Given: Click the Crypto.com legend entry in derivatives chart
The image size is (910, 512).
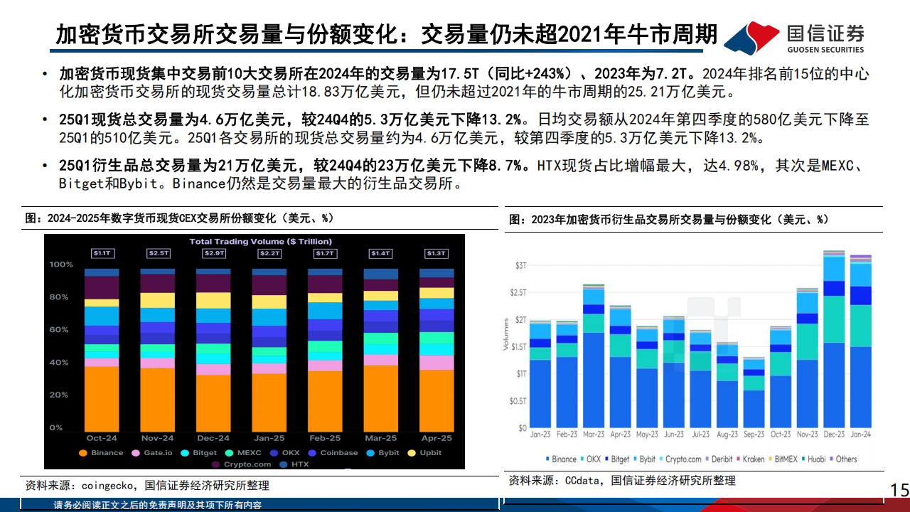Looking at the screenshot, I should tap(680, 459).
